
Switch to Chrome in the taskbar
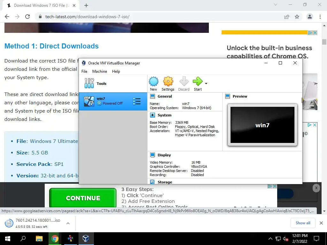click(x=55, y=239)
